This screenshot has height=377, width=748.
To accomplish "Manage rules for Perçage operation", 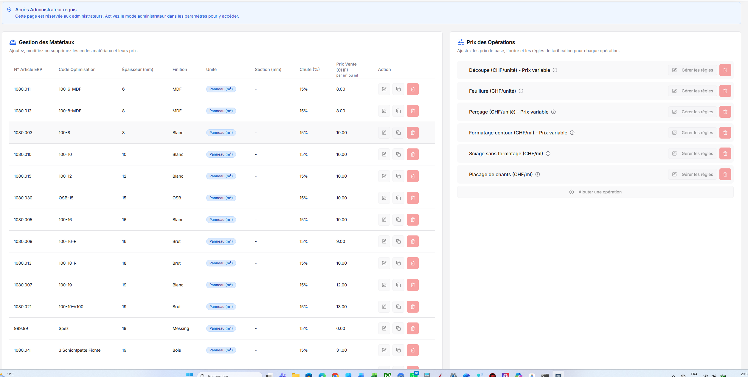I will tap(693, 112).
